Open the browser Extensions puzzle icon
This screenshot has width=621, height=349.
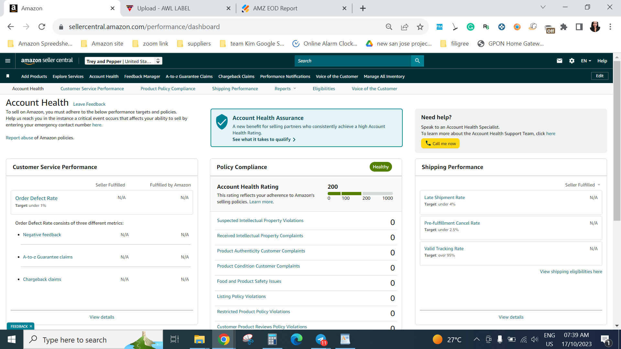(x=564, y=27)
